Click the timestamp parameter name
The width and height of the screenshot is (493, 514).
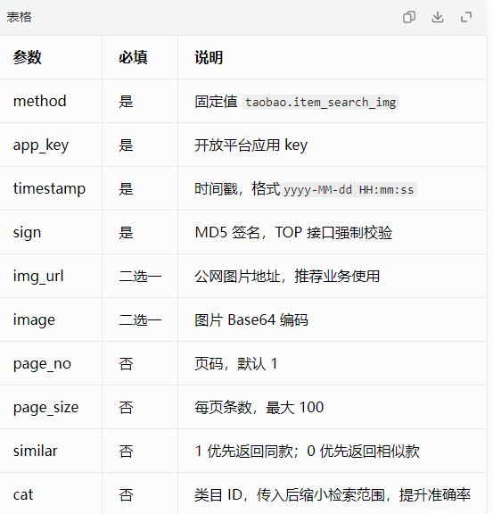49,189
